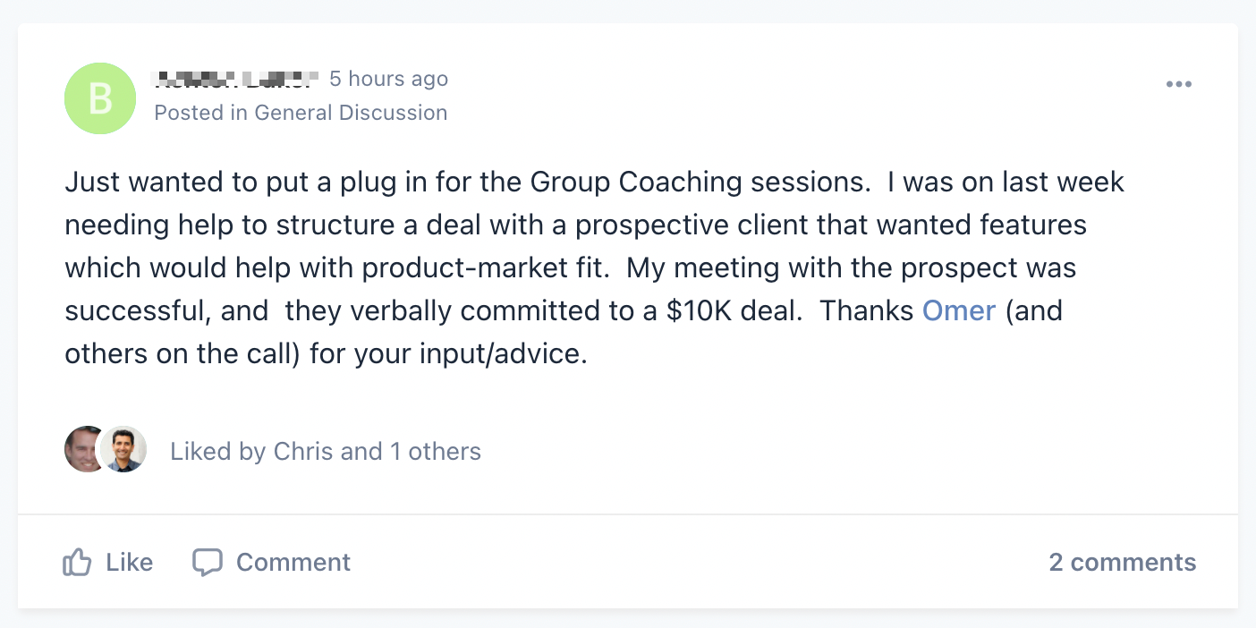Click the "Group Coaching sessions" phrase
The image size is (1256, 628).
[x=700, y=182]
